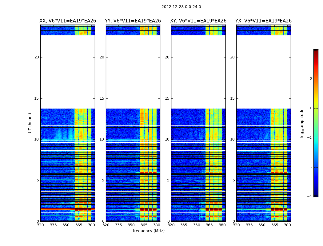This screenshot has height=246, width=323.
Task: Click the frequency (MHz) axis label
Action: coord(149,231)
